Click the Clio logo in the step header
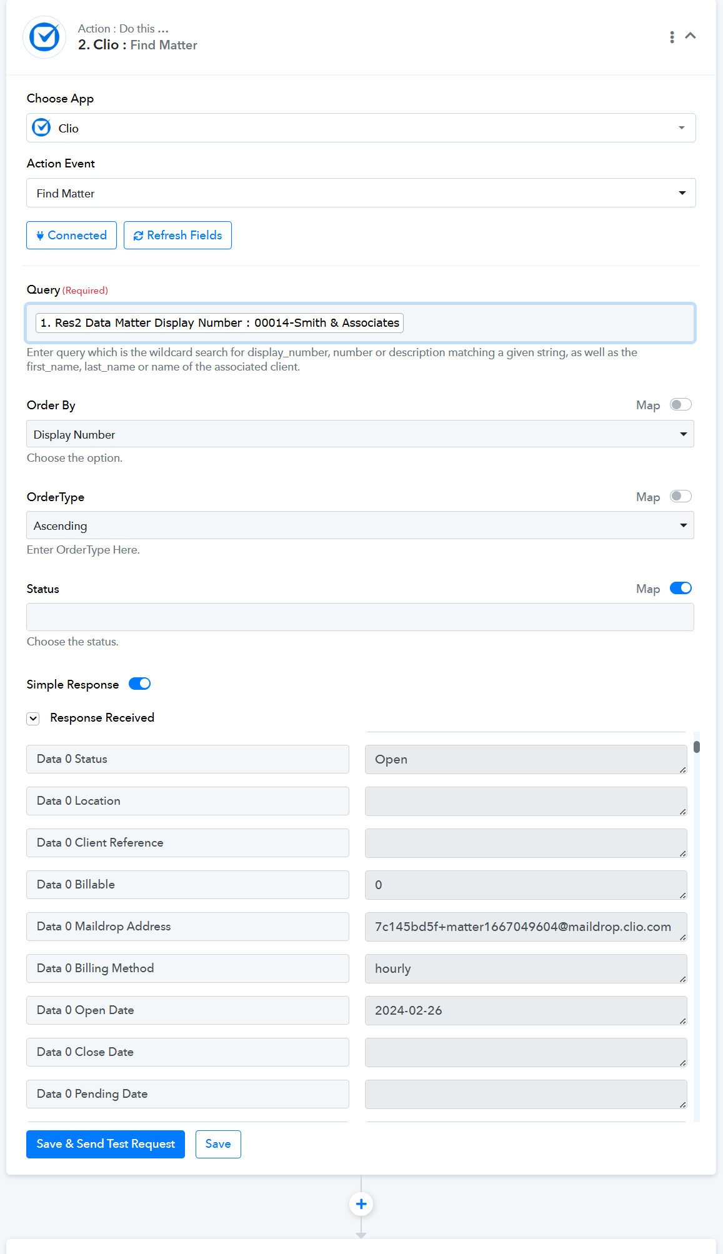 pyautogui.click(x=44, y=37)
